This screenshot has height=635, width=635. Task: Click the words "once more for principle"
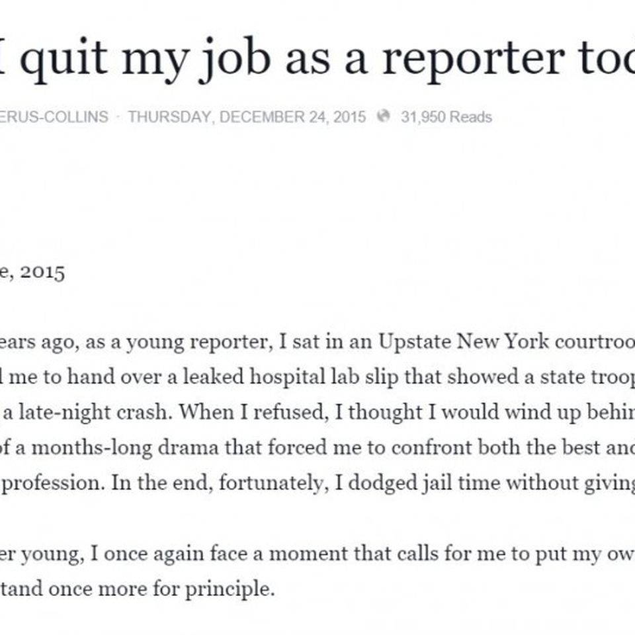tap(161, 589)
